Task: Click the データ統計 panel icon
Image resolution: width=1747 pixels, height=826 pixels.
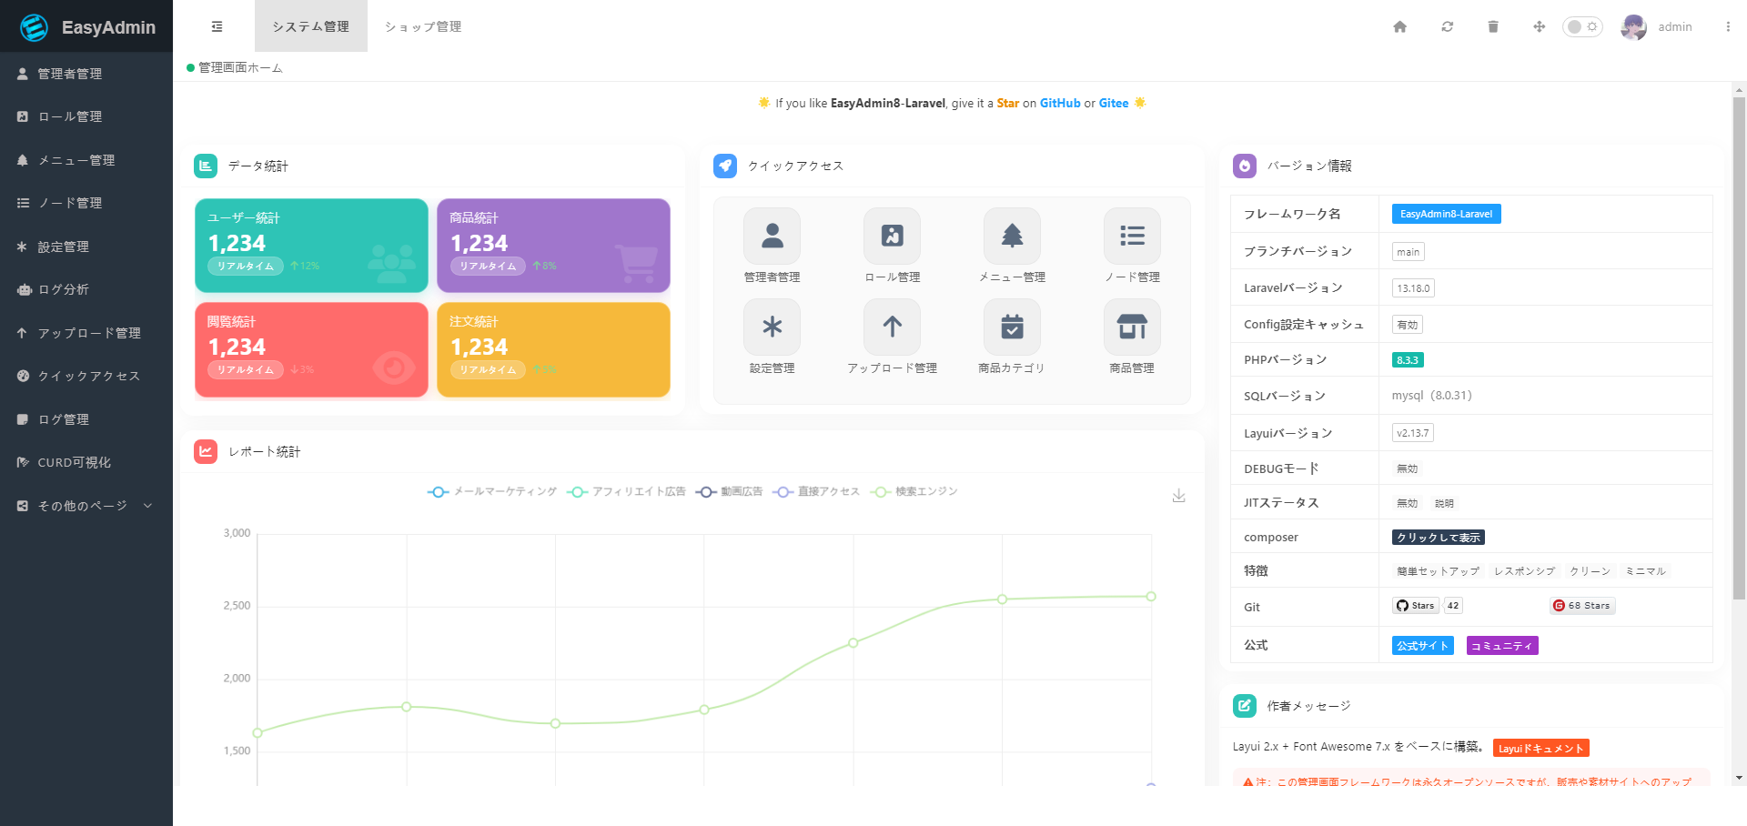Action: click(206, 166)
